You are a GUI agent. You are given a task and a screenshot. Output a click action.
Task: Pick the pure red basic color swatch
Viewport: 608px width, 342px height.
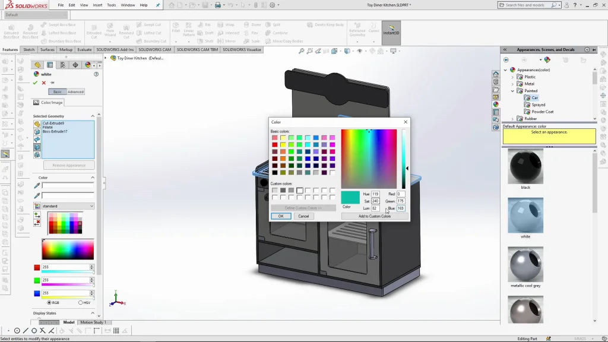coord(275,145)
